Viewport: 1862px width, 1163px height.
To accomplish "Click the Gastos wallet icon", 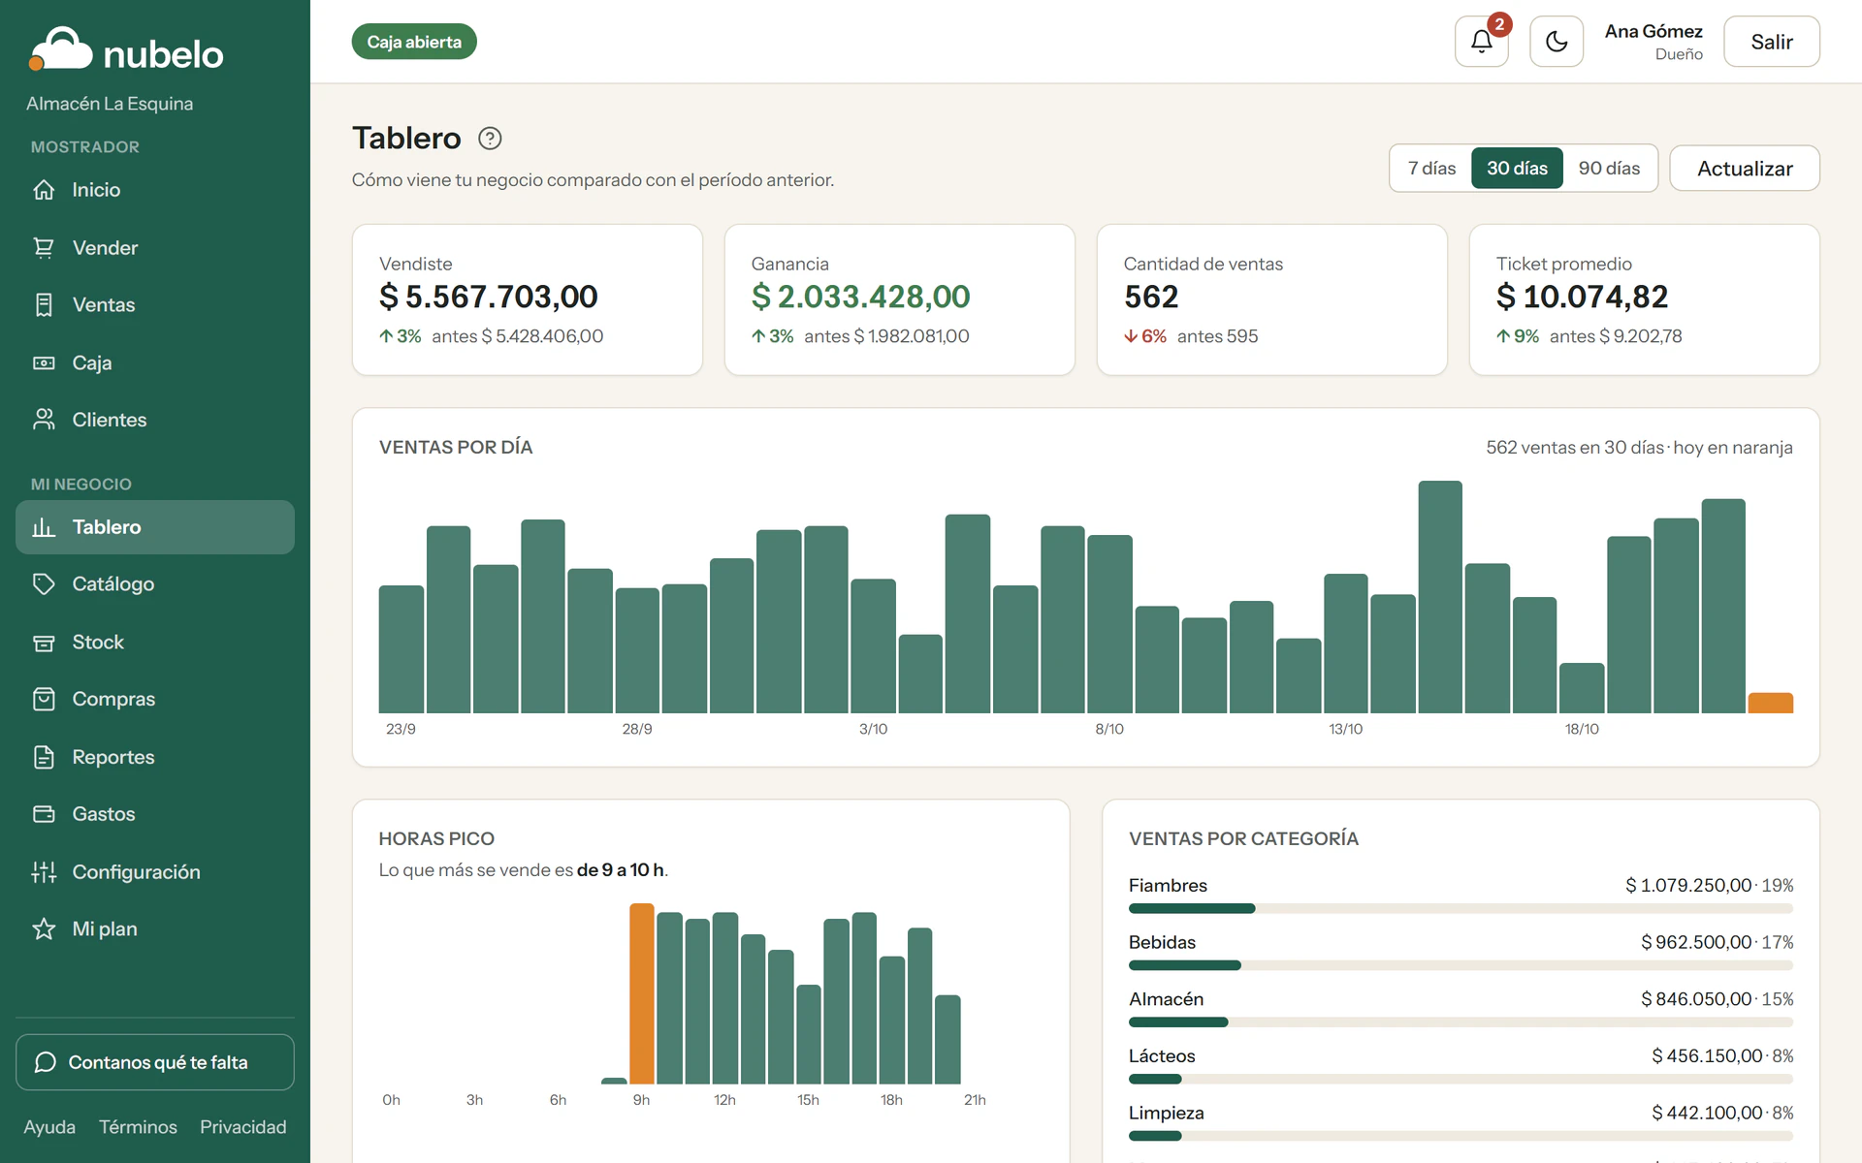I will [44, 814].
